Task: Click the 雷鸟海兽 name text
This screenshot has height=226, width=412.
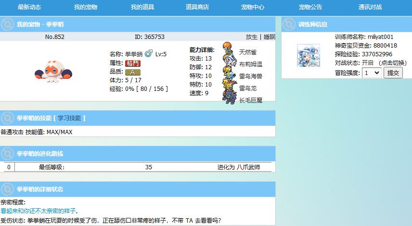Action: [251, 76]
